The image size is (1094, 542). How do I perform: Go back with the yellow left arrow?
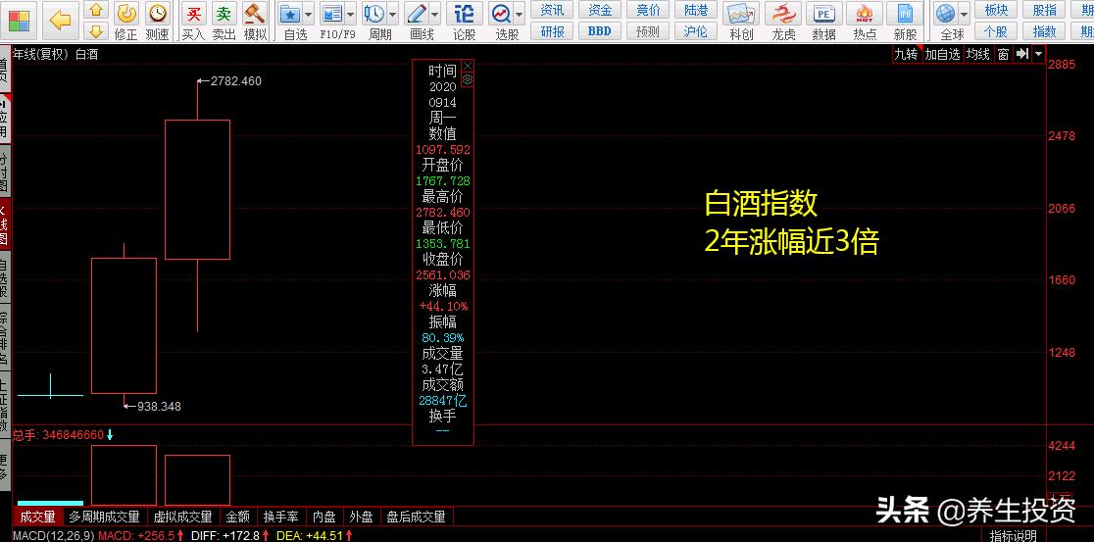[61, 21]
